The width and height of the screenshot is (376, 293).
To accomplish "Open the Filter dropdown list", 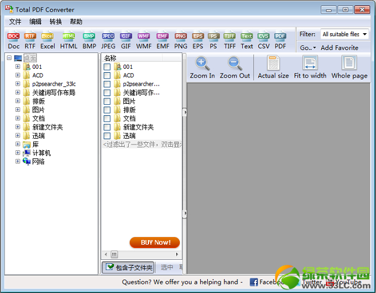I will click(364, 34).
